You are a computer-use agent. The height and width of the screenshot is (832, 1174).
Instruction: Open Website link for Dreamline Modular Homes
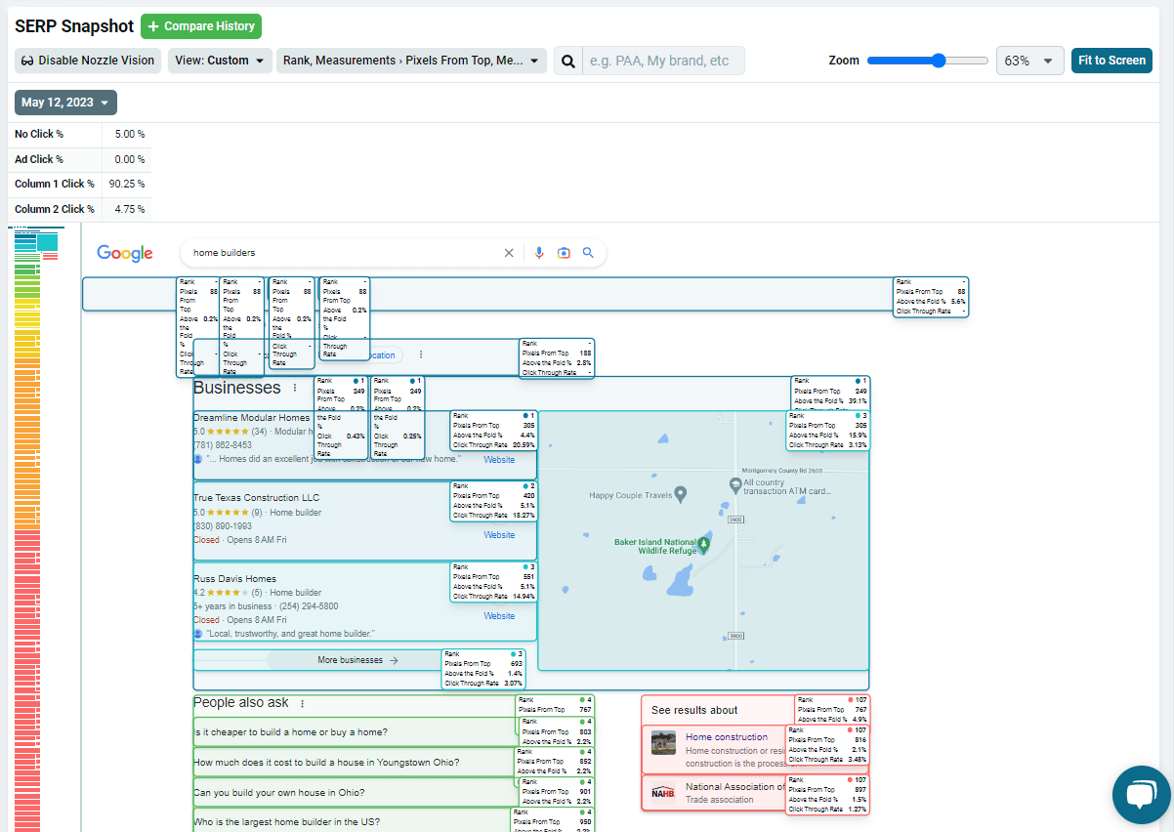[499, 459]
